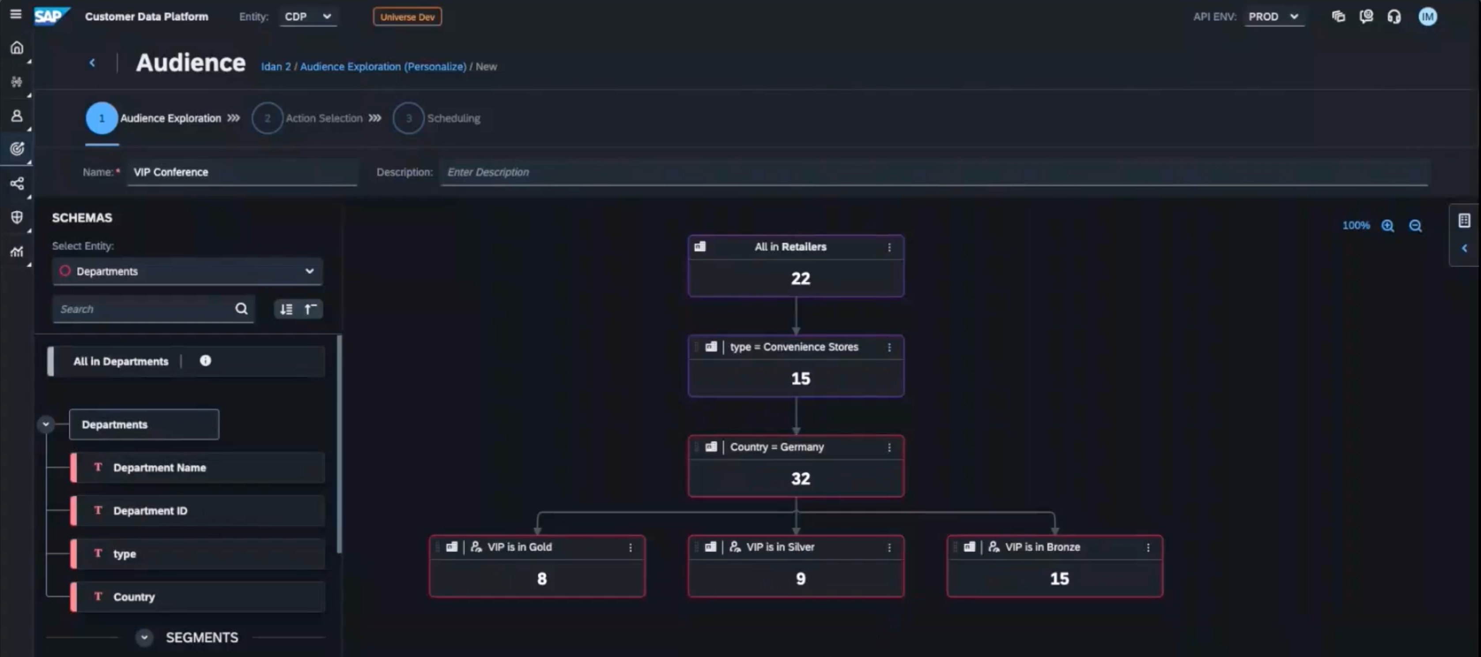Image resolution: width=1481 pixels, height=657 pixels.
Task: Open the Entity CDP dropdown
Action: coord(308,17)
